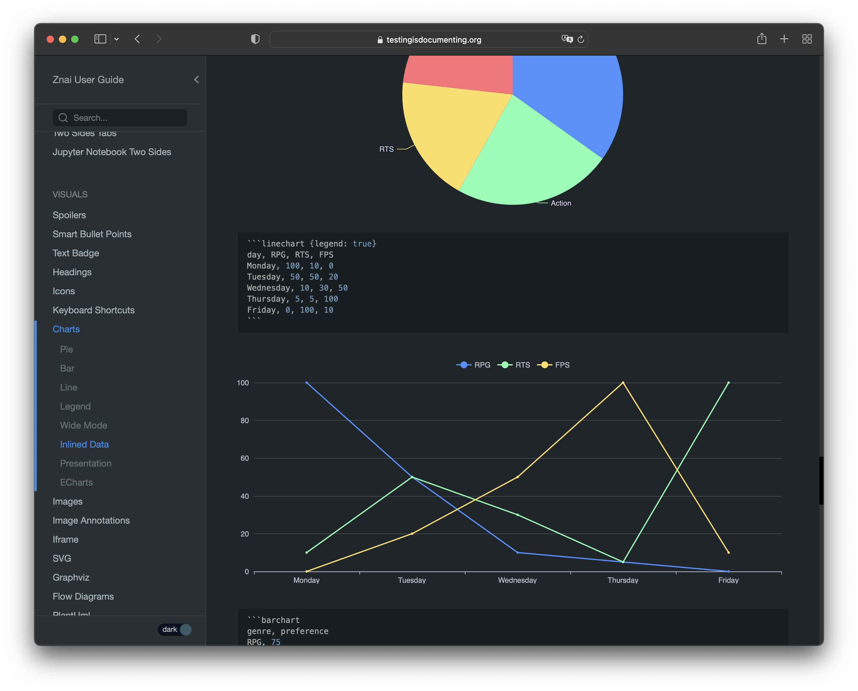Open a new tab with plus icon

(x=784, y=39)
